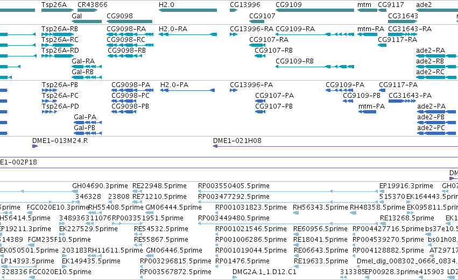Click the H2.0-RA transcript label

pyautogui.click(x=173, y=29)
